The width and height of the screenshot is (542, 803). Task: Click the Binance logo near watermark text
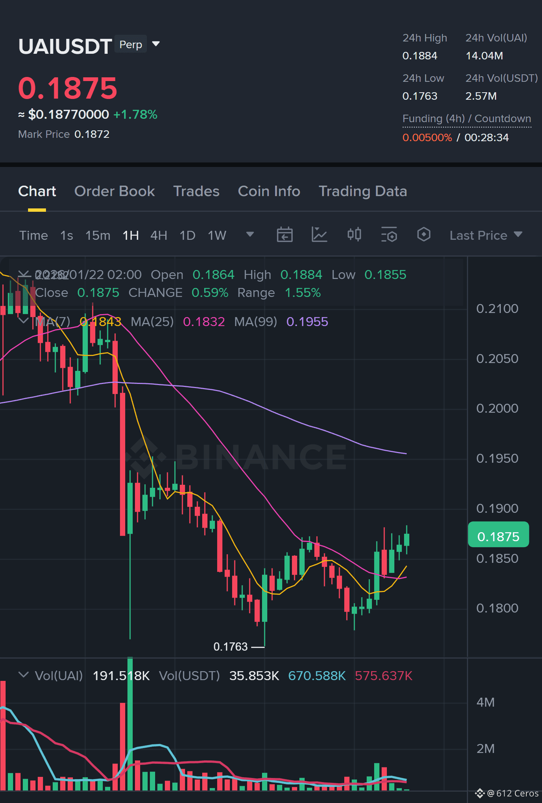click(146, 456)
